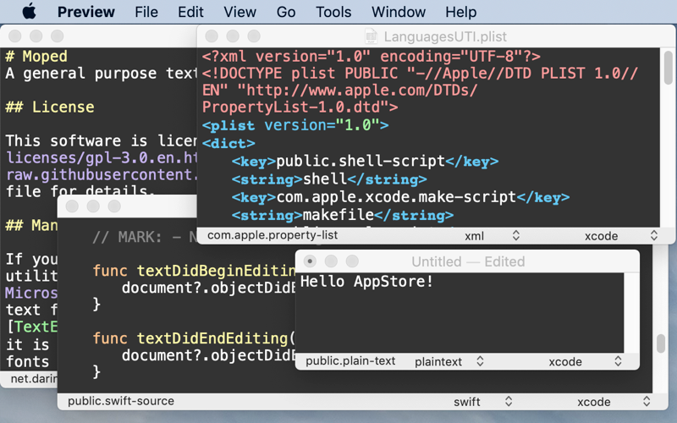Open the swift language dropdown
This screenshot has width=677, height=423.
pos(484,402)
